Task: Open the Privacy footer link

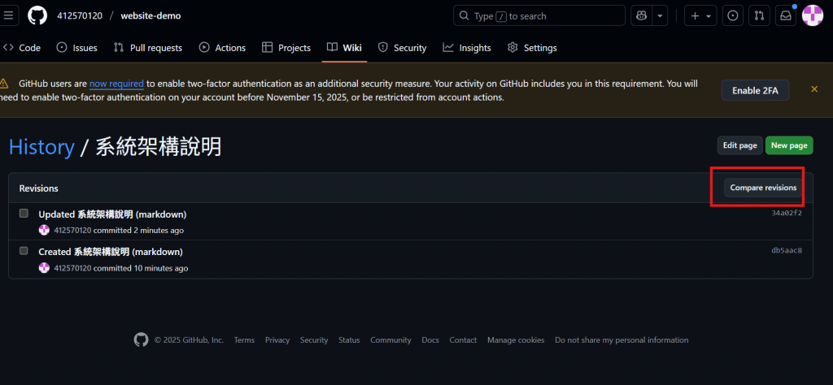Action: tap(277, 340)
